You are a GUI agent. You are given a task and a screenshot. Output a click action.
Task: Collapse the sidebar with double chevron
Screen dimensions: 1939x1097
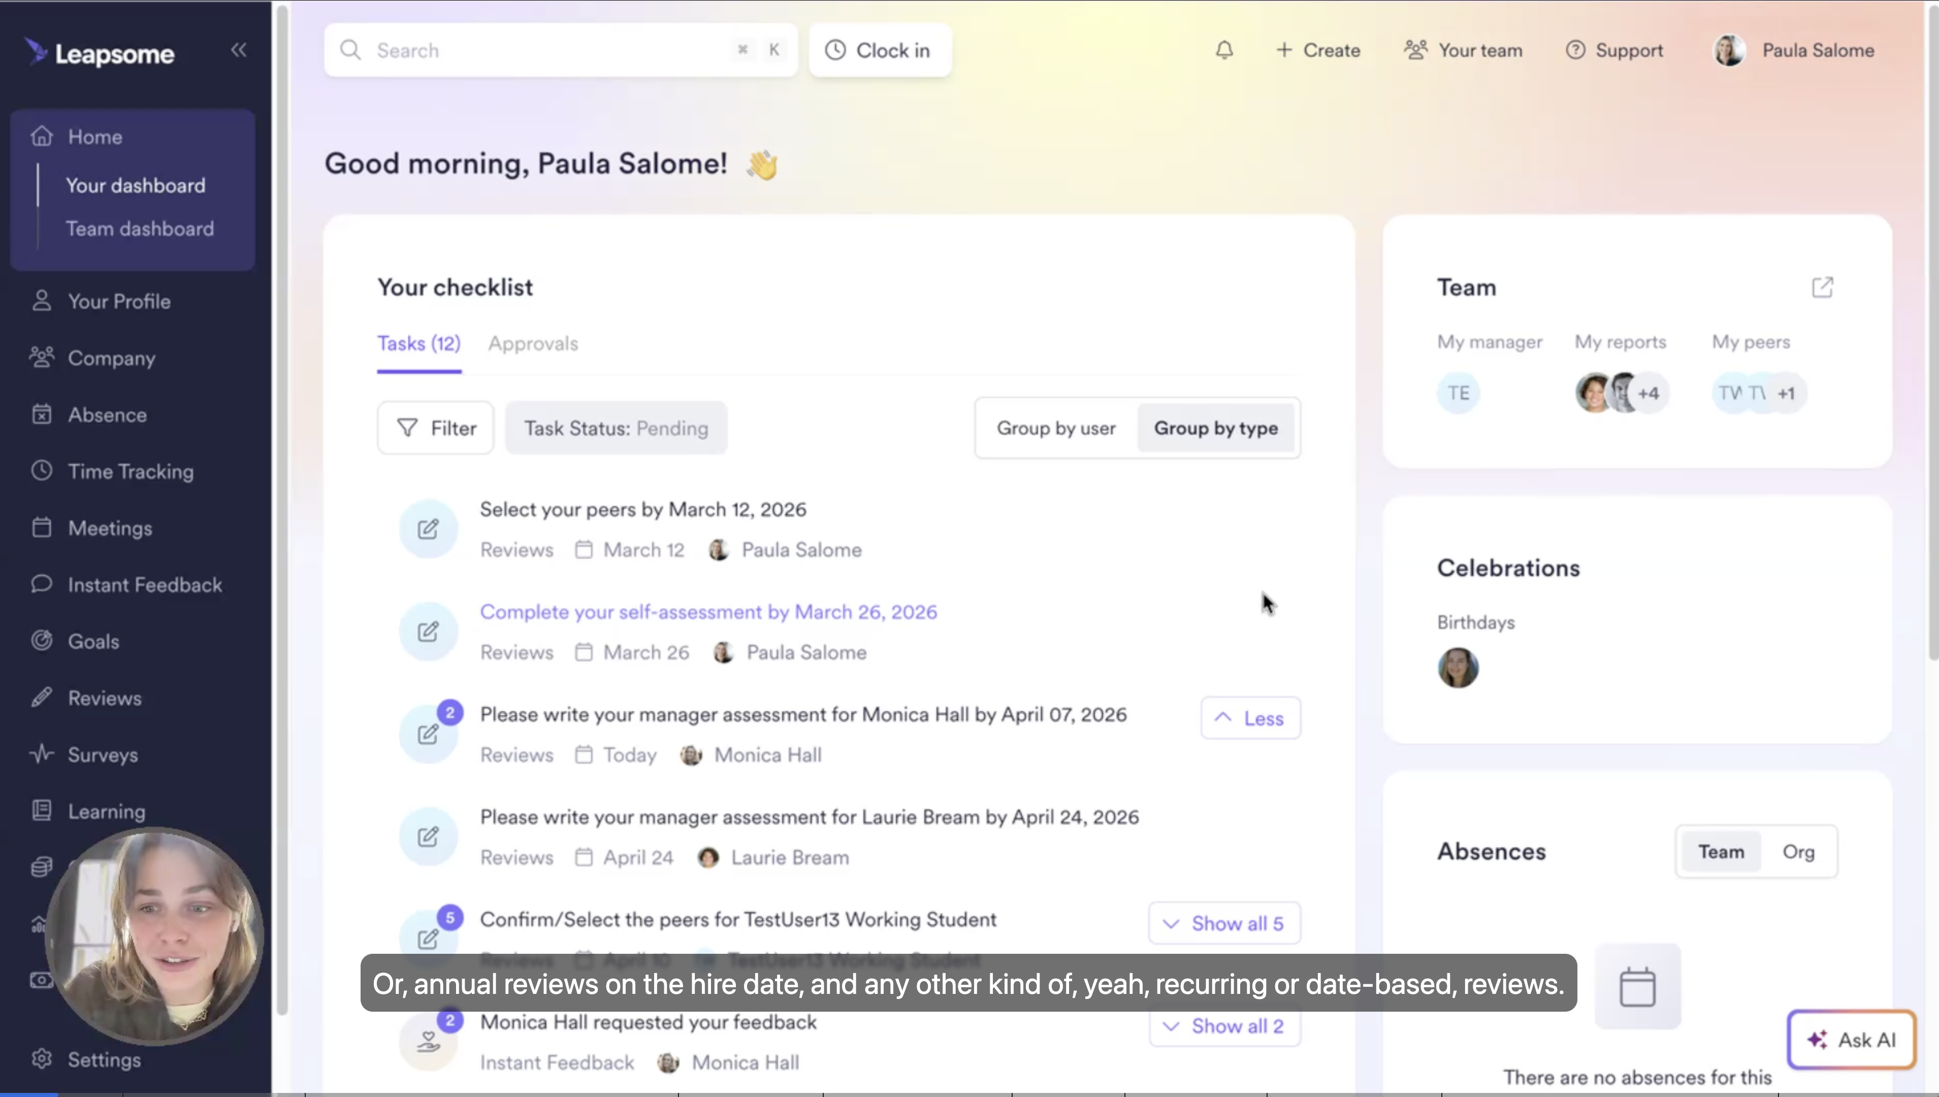point(239,50)
